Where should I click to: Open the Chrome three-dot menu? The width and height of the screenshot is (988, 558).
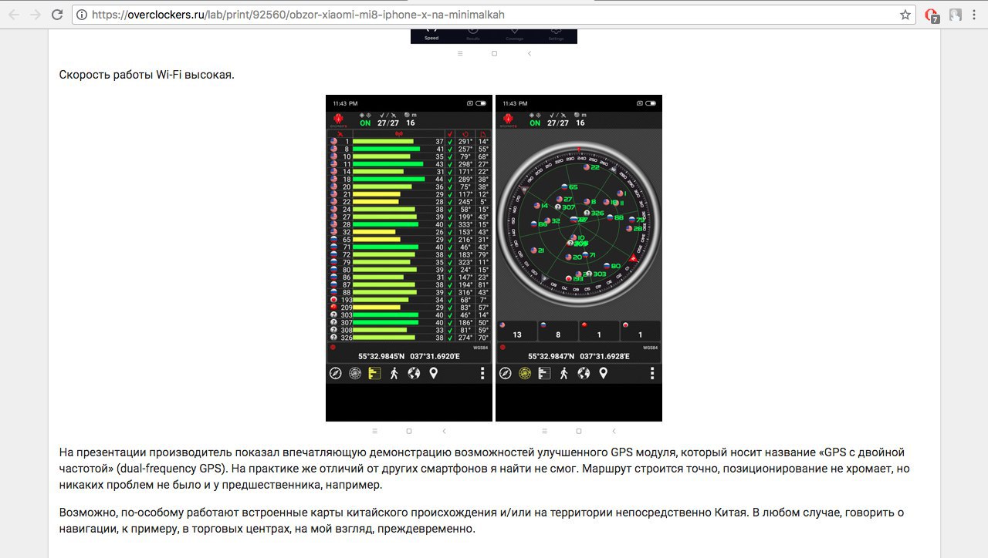coord(975,15)
